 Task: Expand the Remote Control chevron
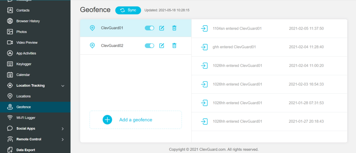63,139
